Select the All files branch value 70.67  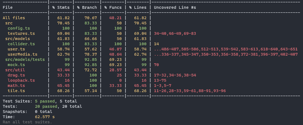coord(91,18)
